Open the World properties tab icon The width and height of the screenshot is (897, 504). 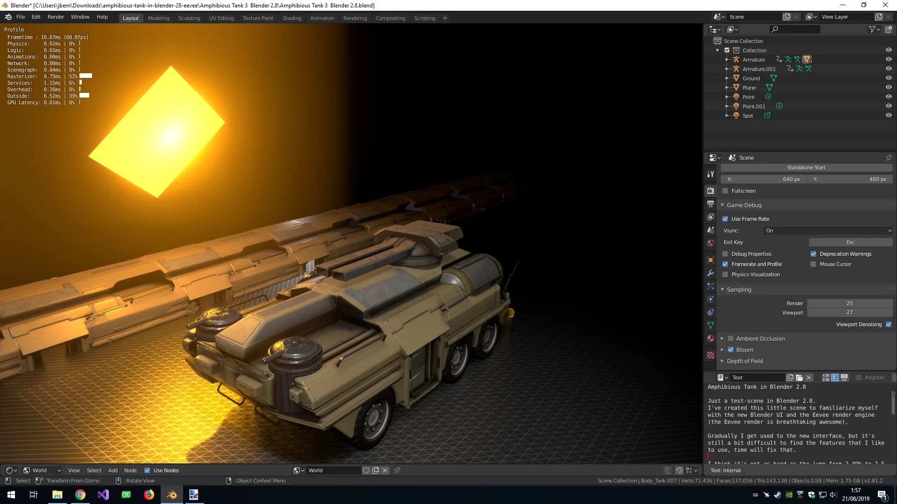tap(711, 243)
